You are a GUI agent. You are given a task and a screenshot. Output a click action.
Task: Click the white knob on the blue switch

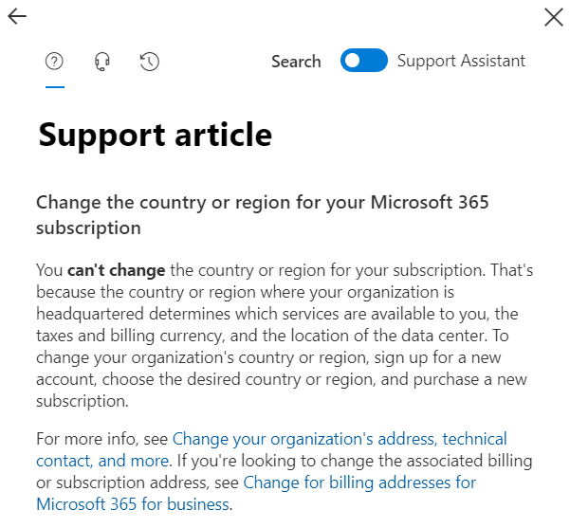[x=352, y=61]
